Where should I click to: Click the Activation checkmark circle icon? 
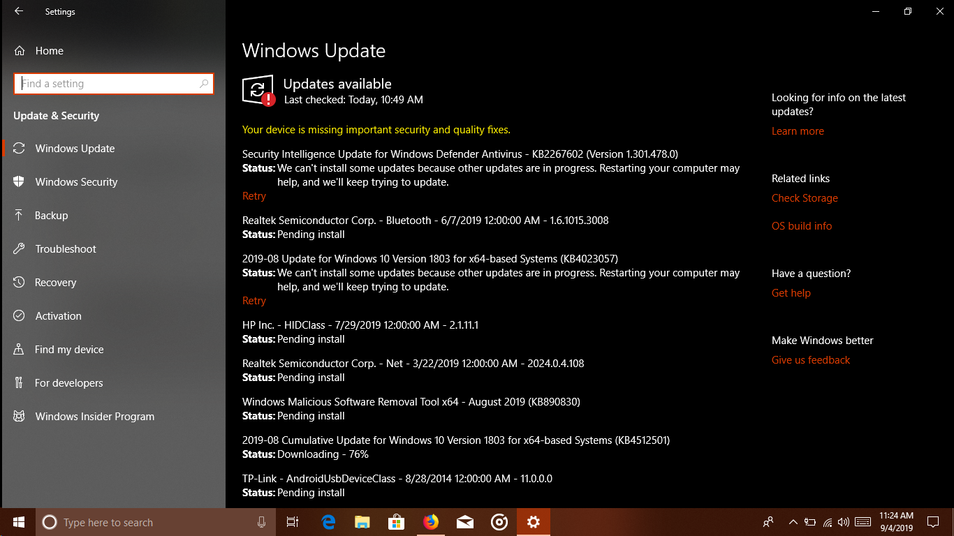pyautogui.click(x=20, y=316)
